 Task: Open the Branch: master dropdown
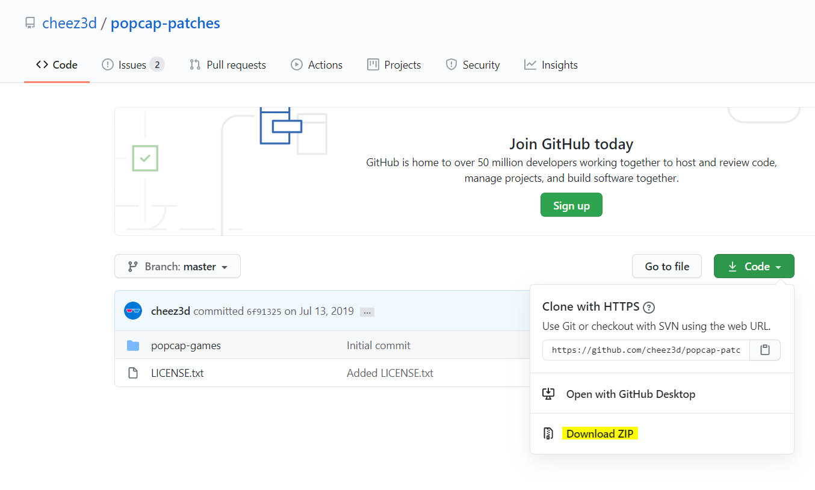[x=178, y=266]
